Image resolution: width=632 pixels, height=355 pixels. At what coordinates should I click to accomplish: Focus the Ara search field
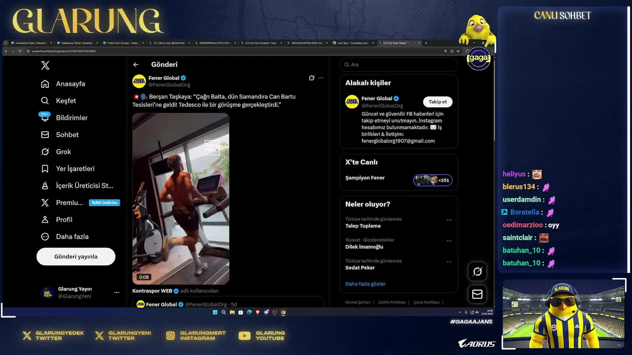tap(399, 65)
